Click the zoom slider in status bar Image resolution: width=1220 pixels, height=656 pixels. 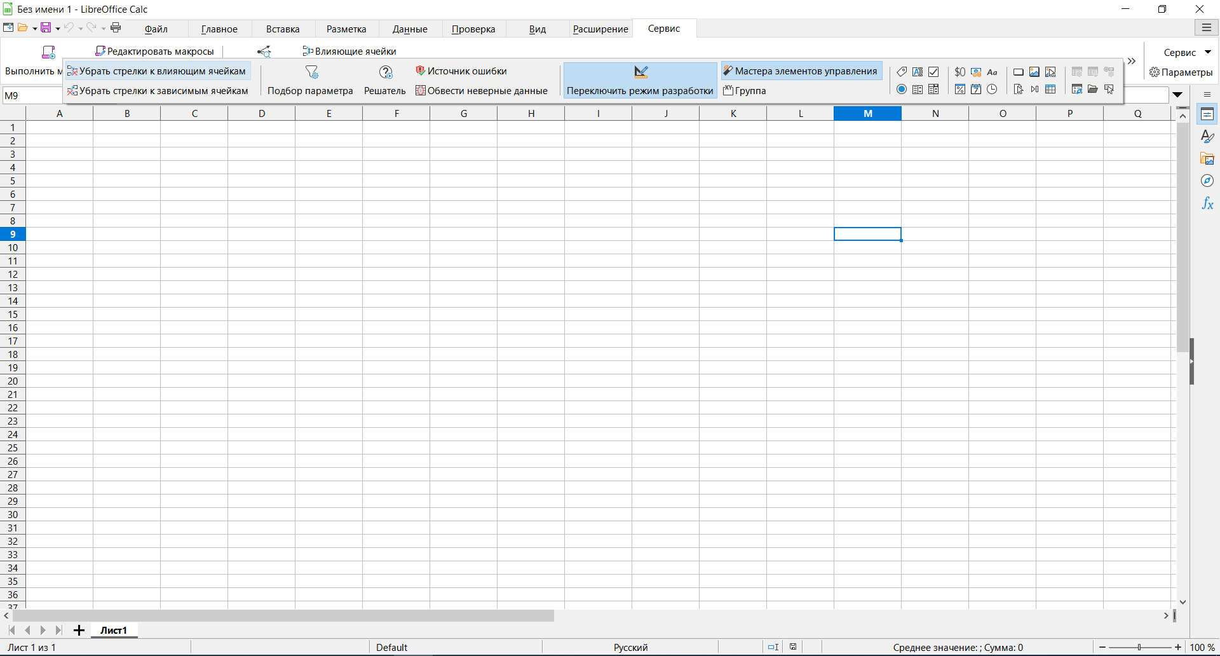point(1139,647)
